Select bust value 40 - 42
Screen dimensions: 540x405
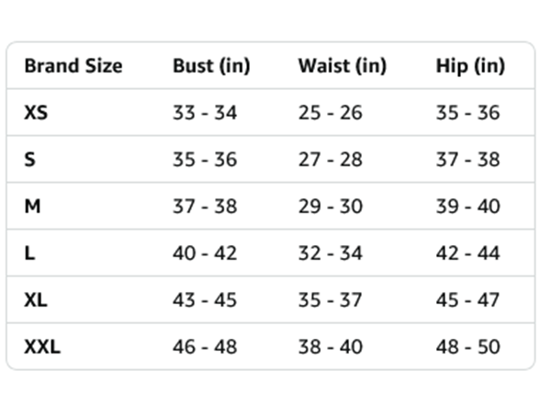pyautogui.click(x=205, y=253)
